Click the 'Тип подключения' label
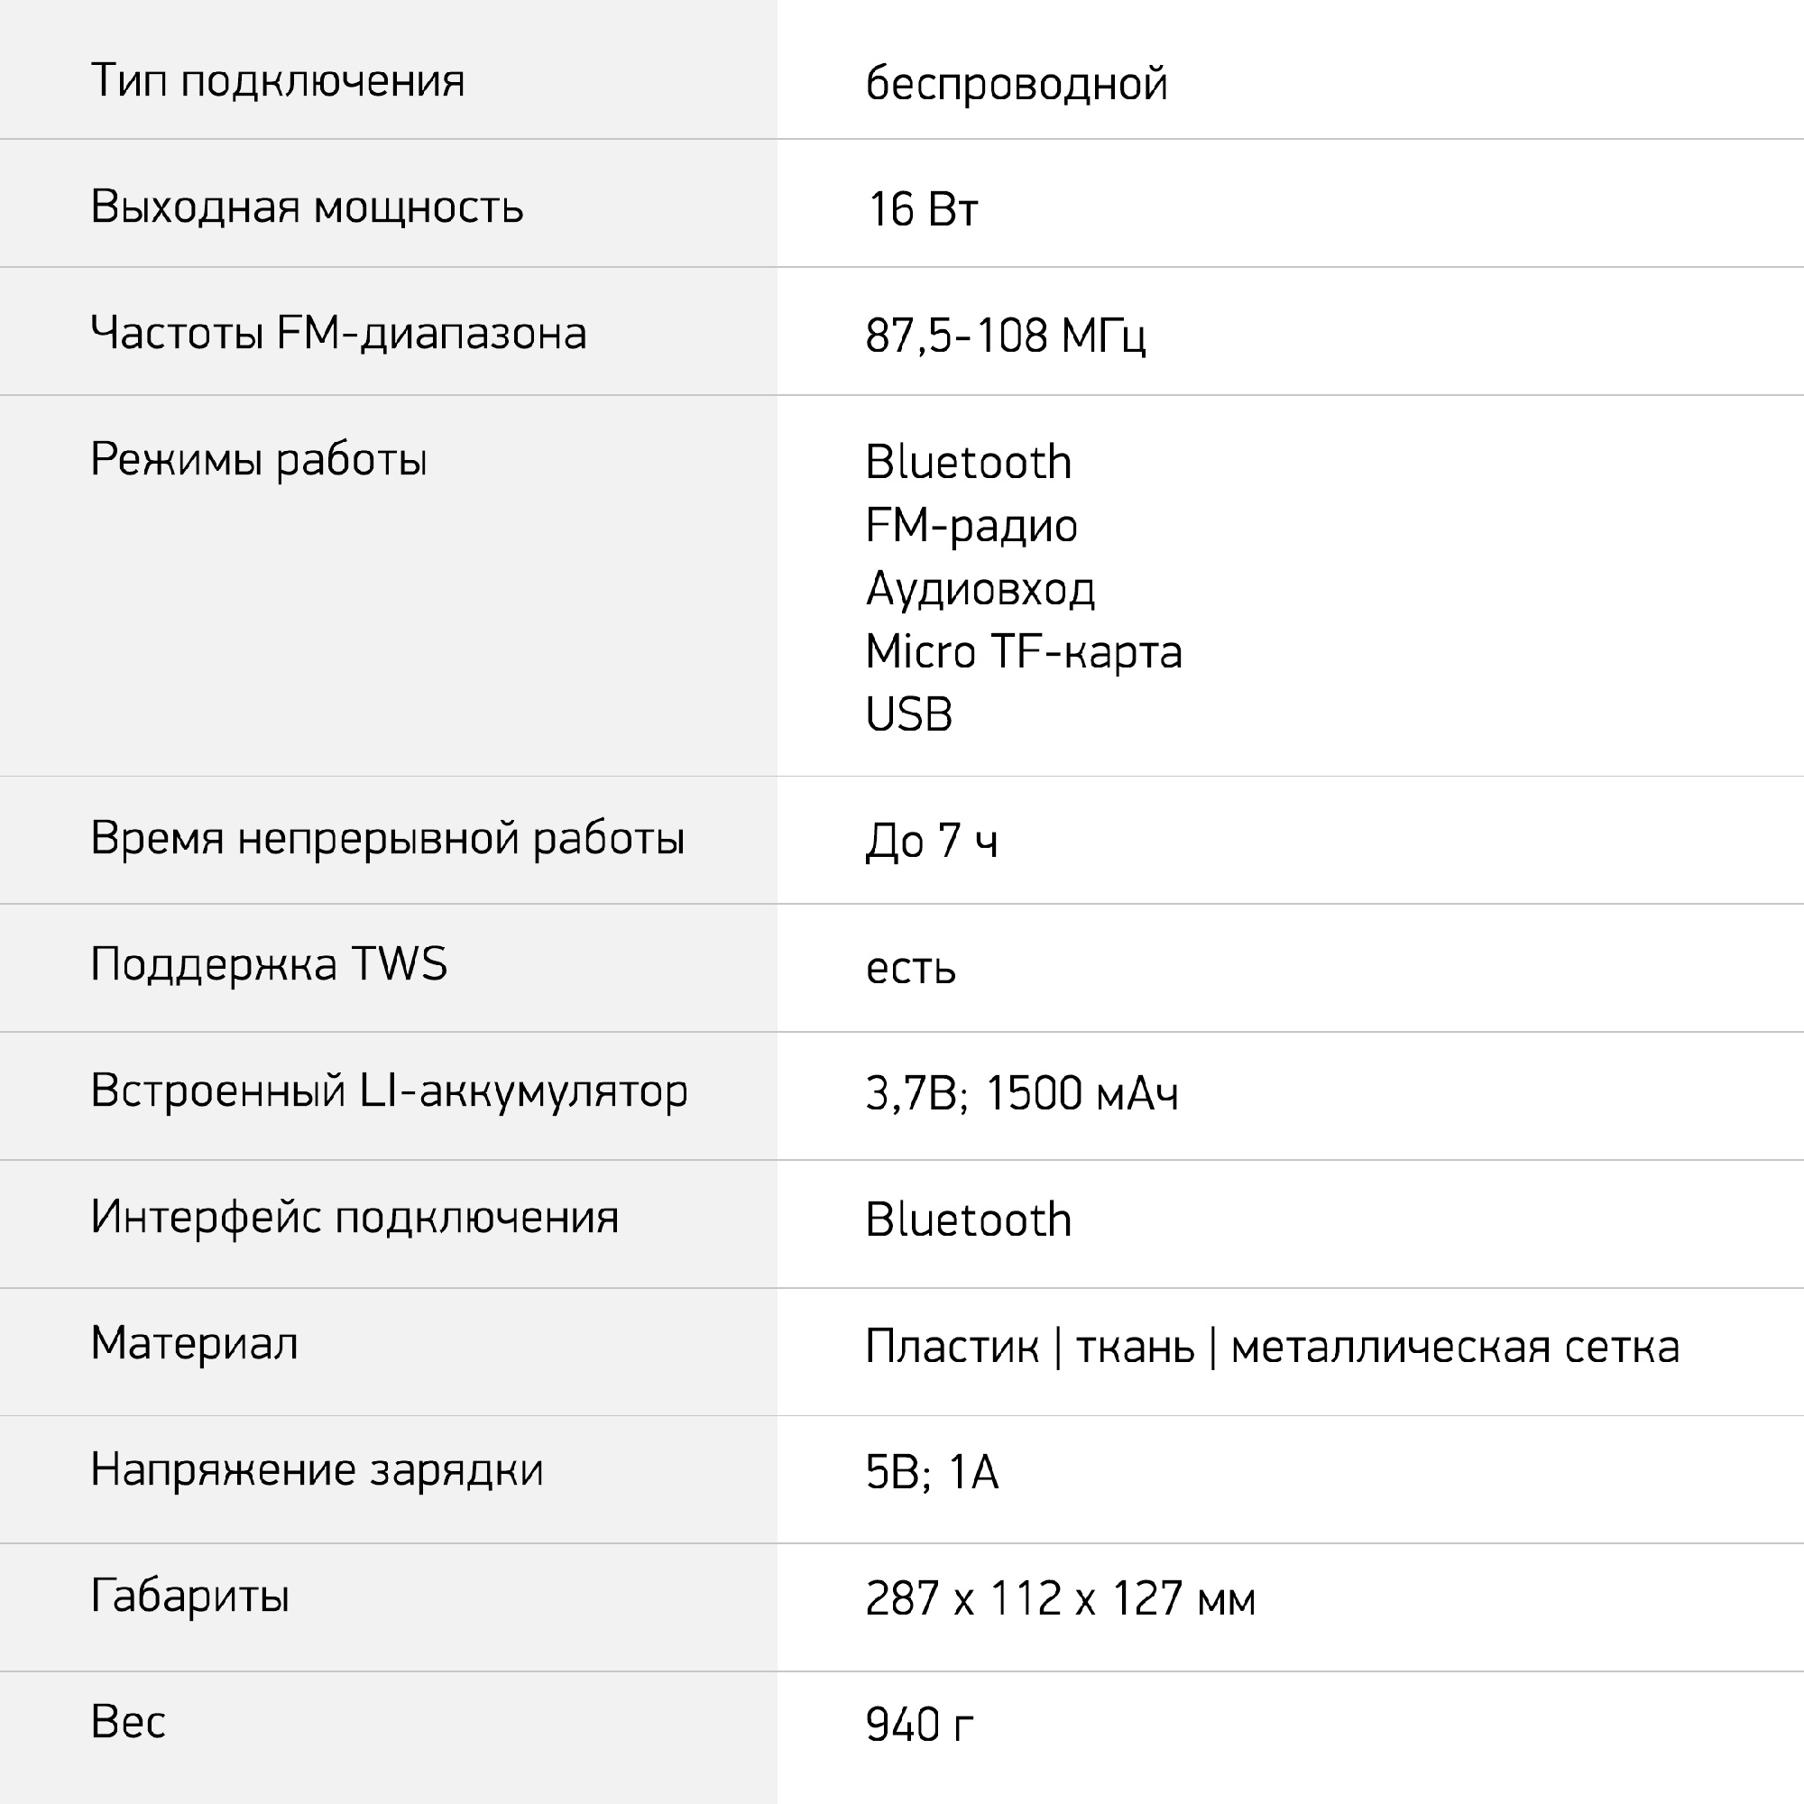 coord(277,81)
